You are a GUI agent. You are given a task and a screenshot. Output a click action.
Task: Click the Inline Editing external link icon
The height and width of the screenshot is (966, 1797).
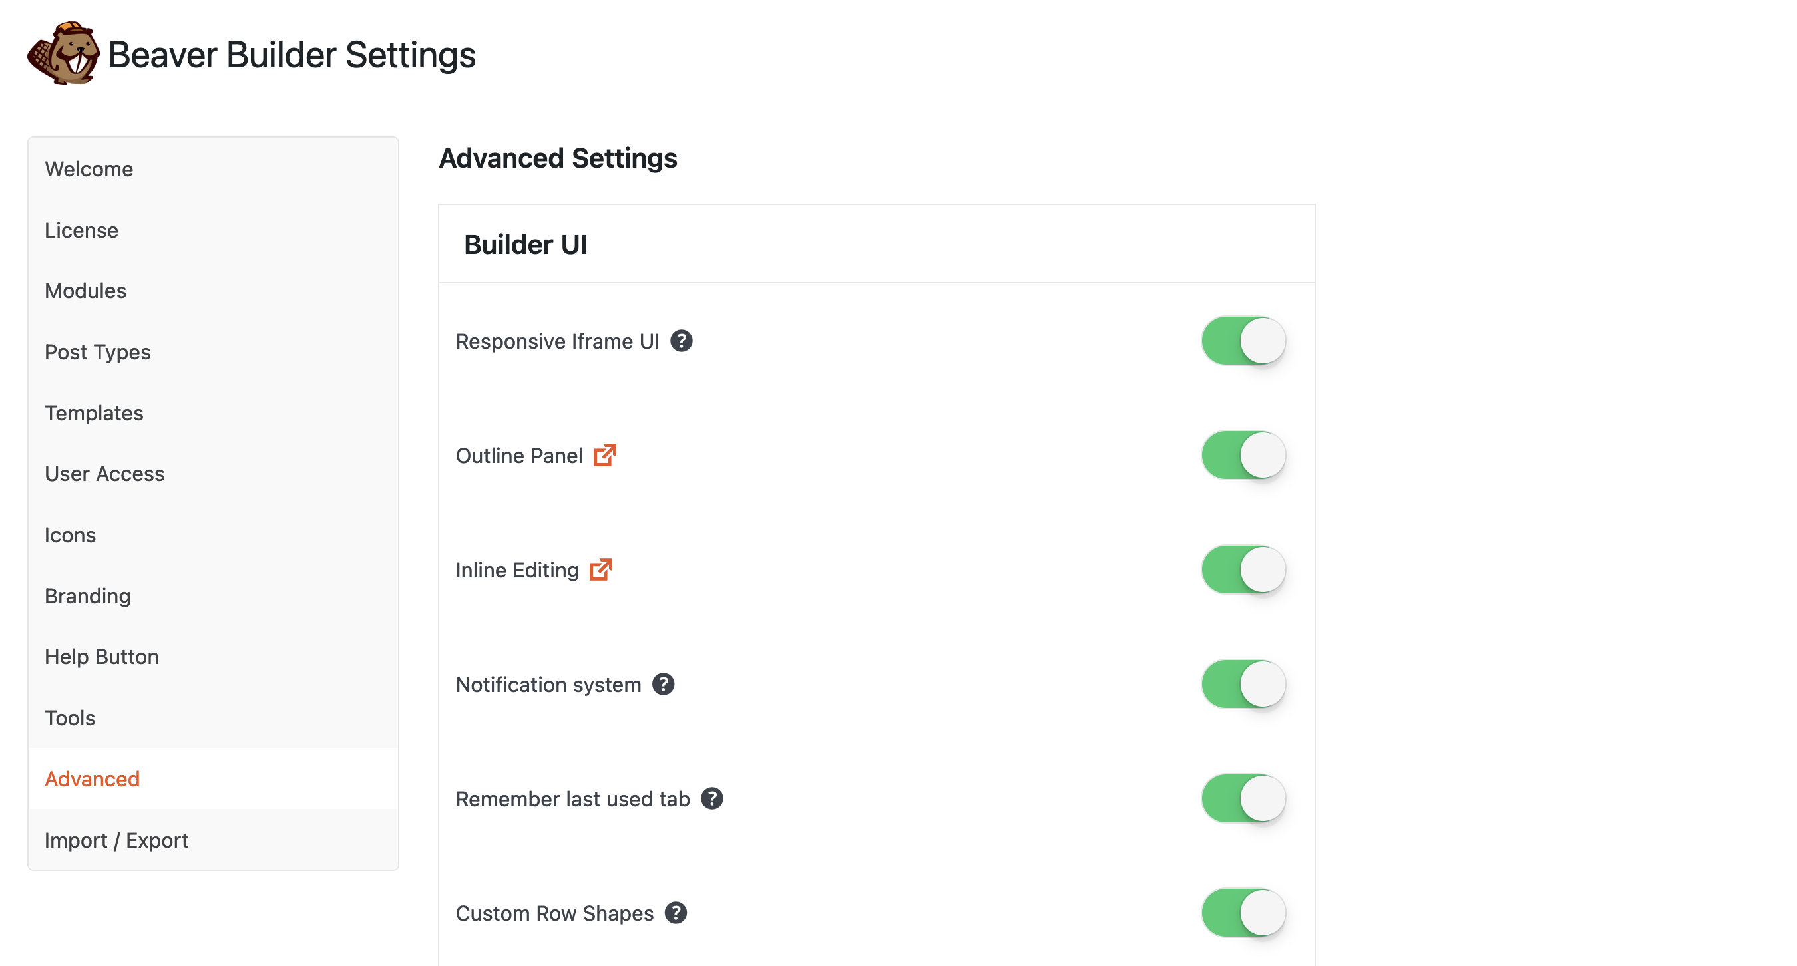pyautogui.click(x=600, y=570)
